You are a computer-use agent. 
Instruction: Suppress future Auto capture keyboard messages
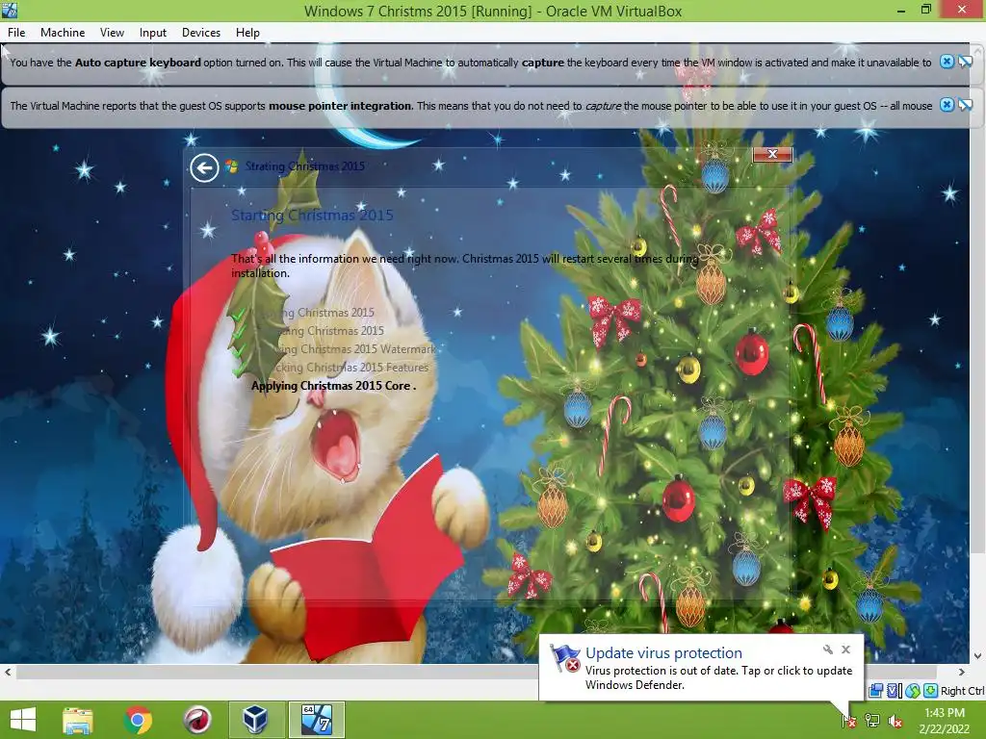965,62
